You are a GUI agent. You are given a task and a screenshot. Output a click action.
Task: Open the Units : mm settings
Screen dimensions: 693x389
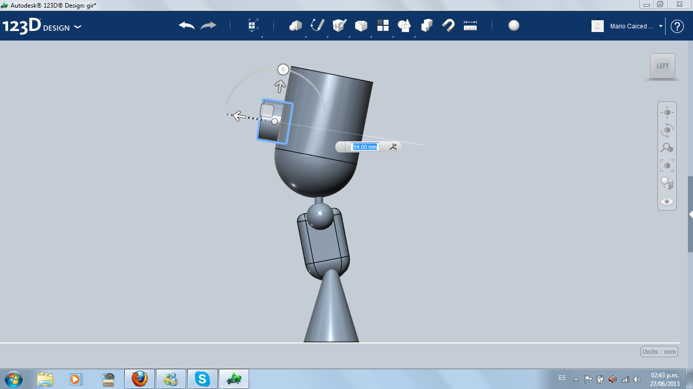point(659,352)
